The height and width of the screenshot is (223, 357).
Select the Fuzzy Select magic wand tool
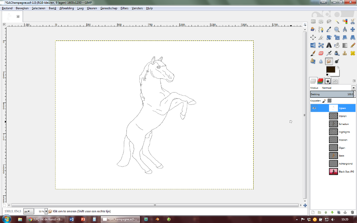pyautogui.click(x=337, y=22)
